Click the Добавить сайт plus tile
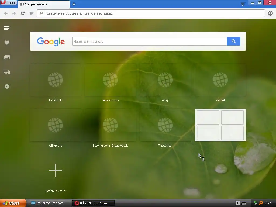Image resolution: width=276 pixels, height=207 pixels. [x=56, y=170]
